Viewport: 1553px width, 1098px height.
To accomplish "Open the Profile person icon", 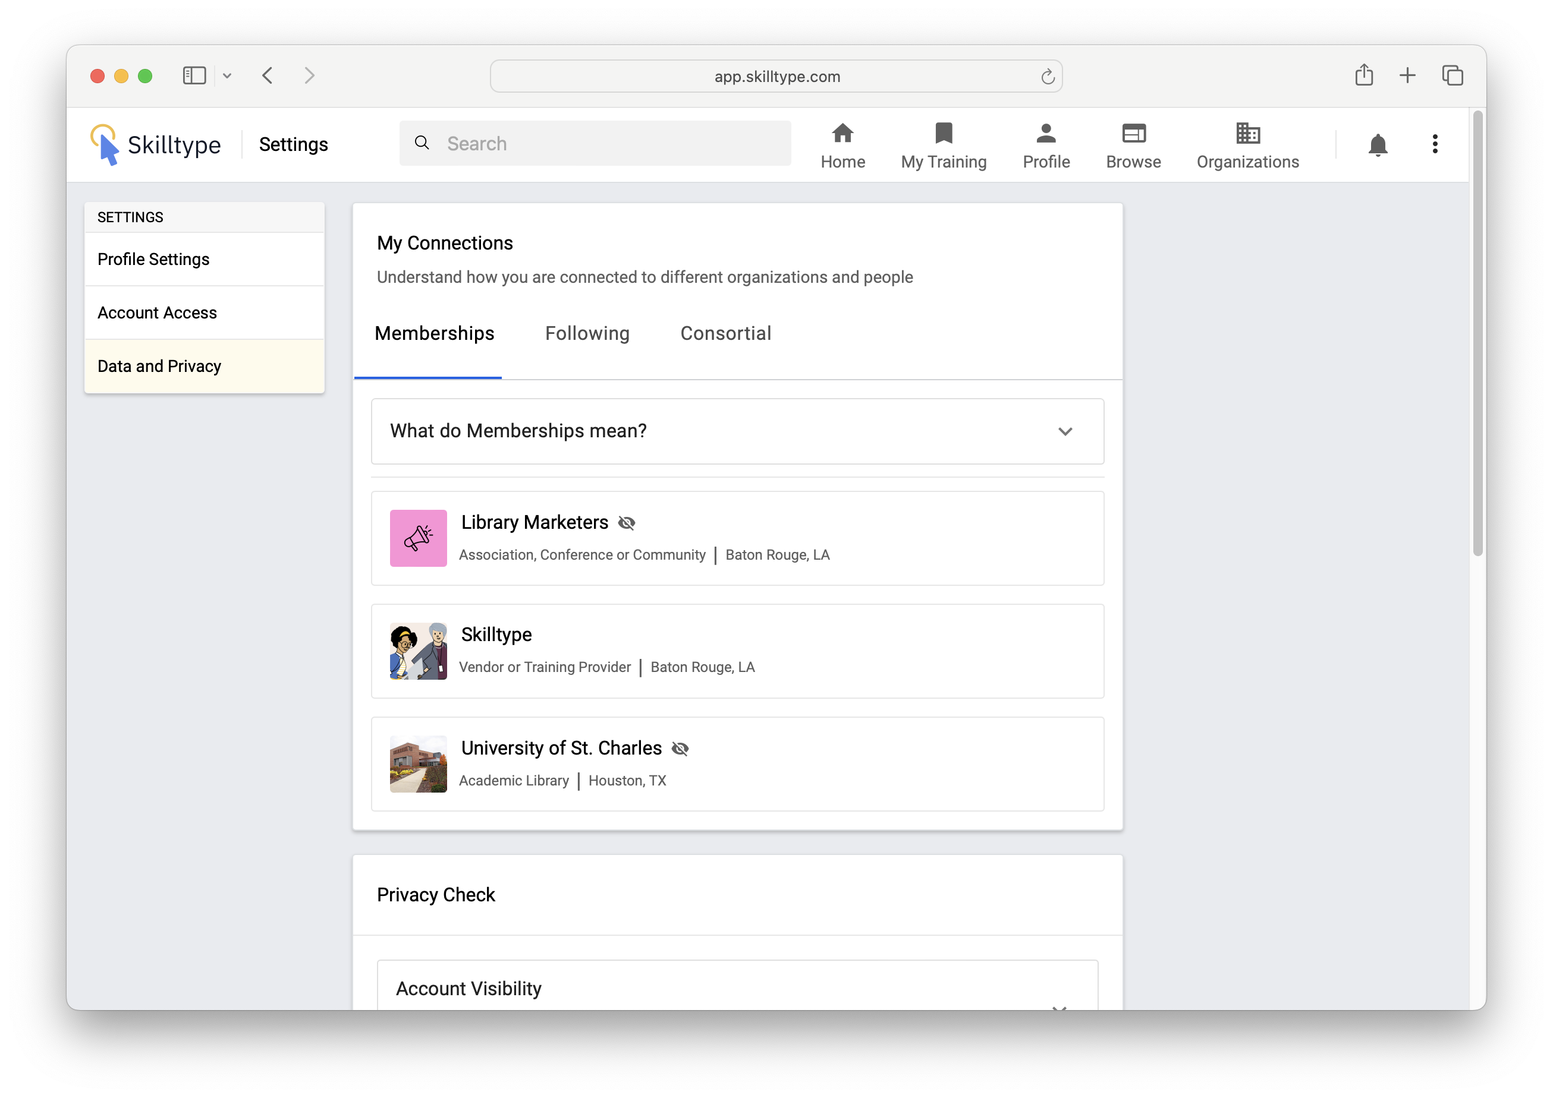I will coord(1046,133).
